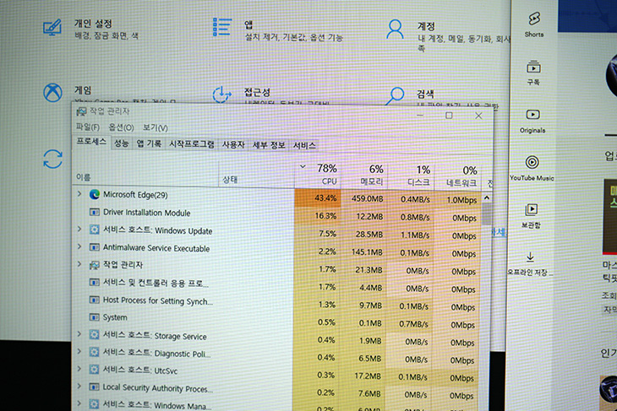Expand 서비스 호스트: Windows Mana... row
The height and width of the screenshot is (411, 617).
click(79, 403)
